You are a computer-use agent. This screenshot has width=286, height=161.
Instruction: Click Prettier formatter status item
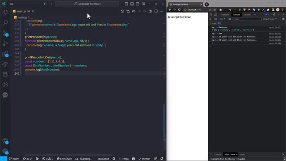[144, 159]
